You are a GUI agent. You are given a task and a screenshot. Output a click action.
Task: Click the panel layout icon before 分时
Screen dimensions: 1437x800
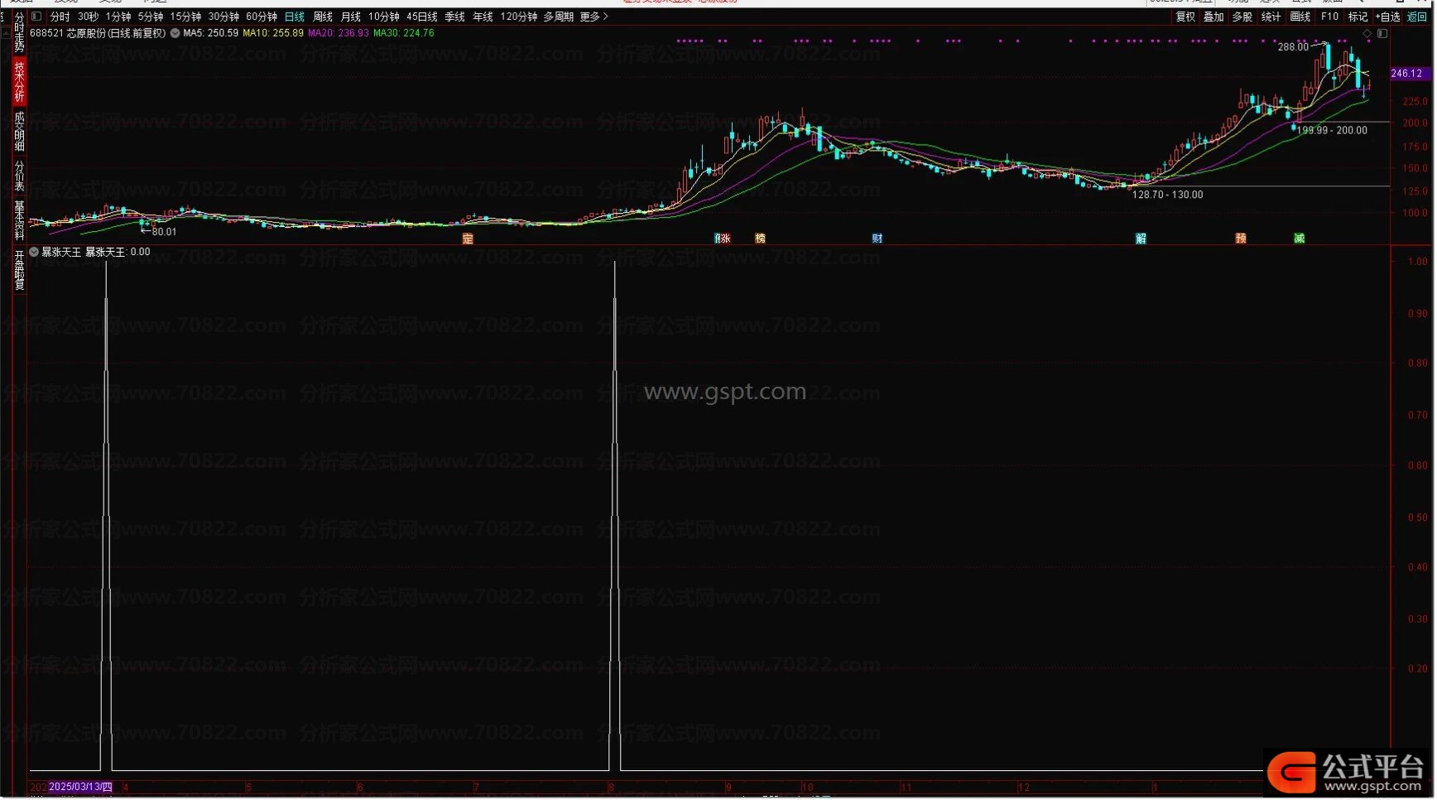tap(36, 17)
